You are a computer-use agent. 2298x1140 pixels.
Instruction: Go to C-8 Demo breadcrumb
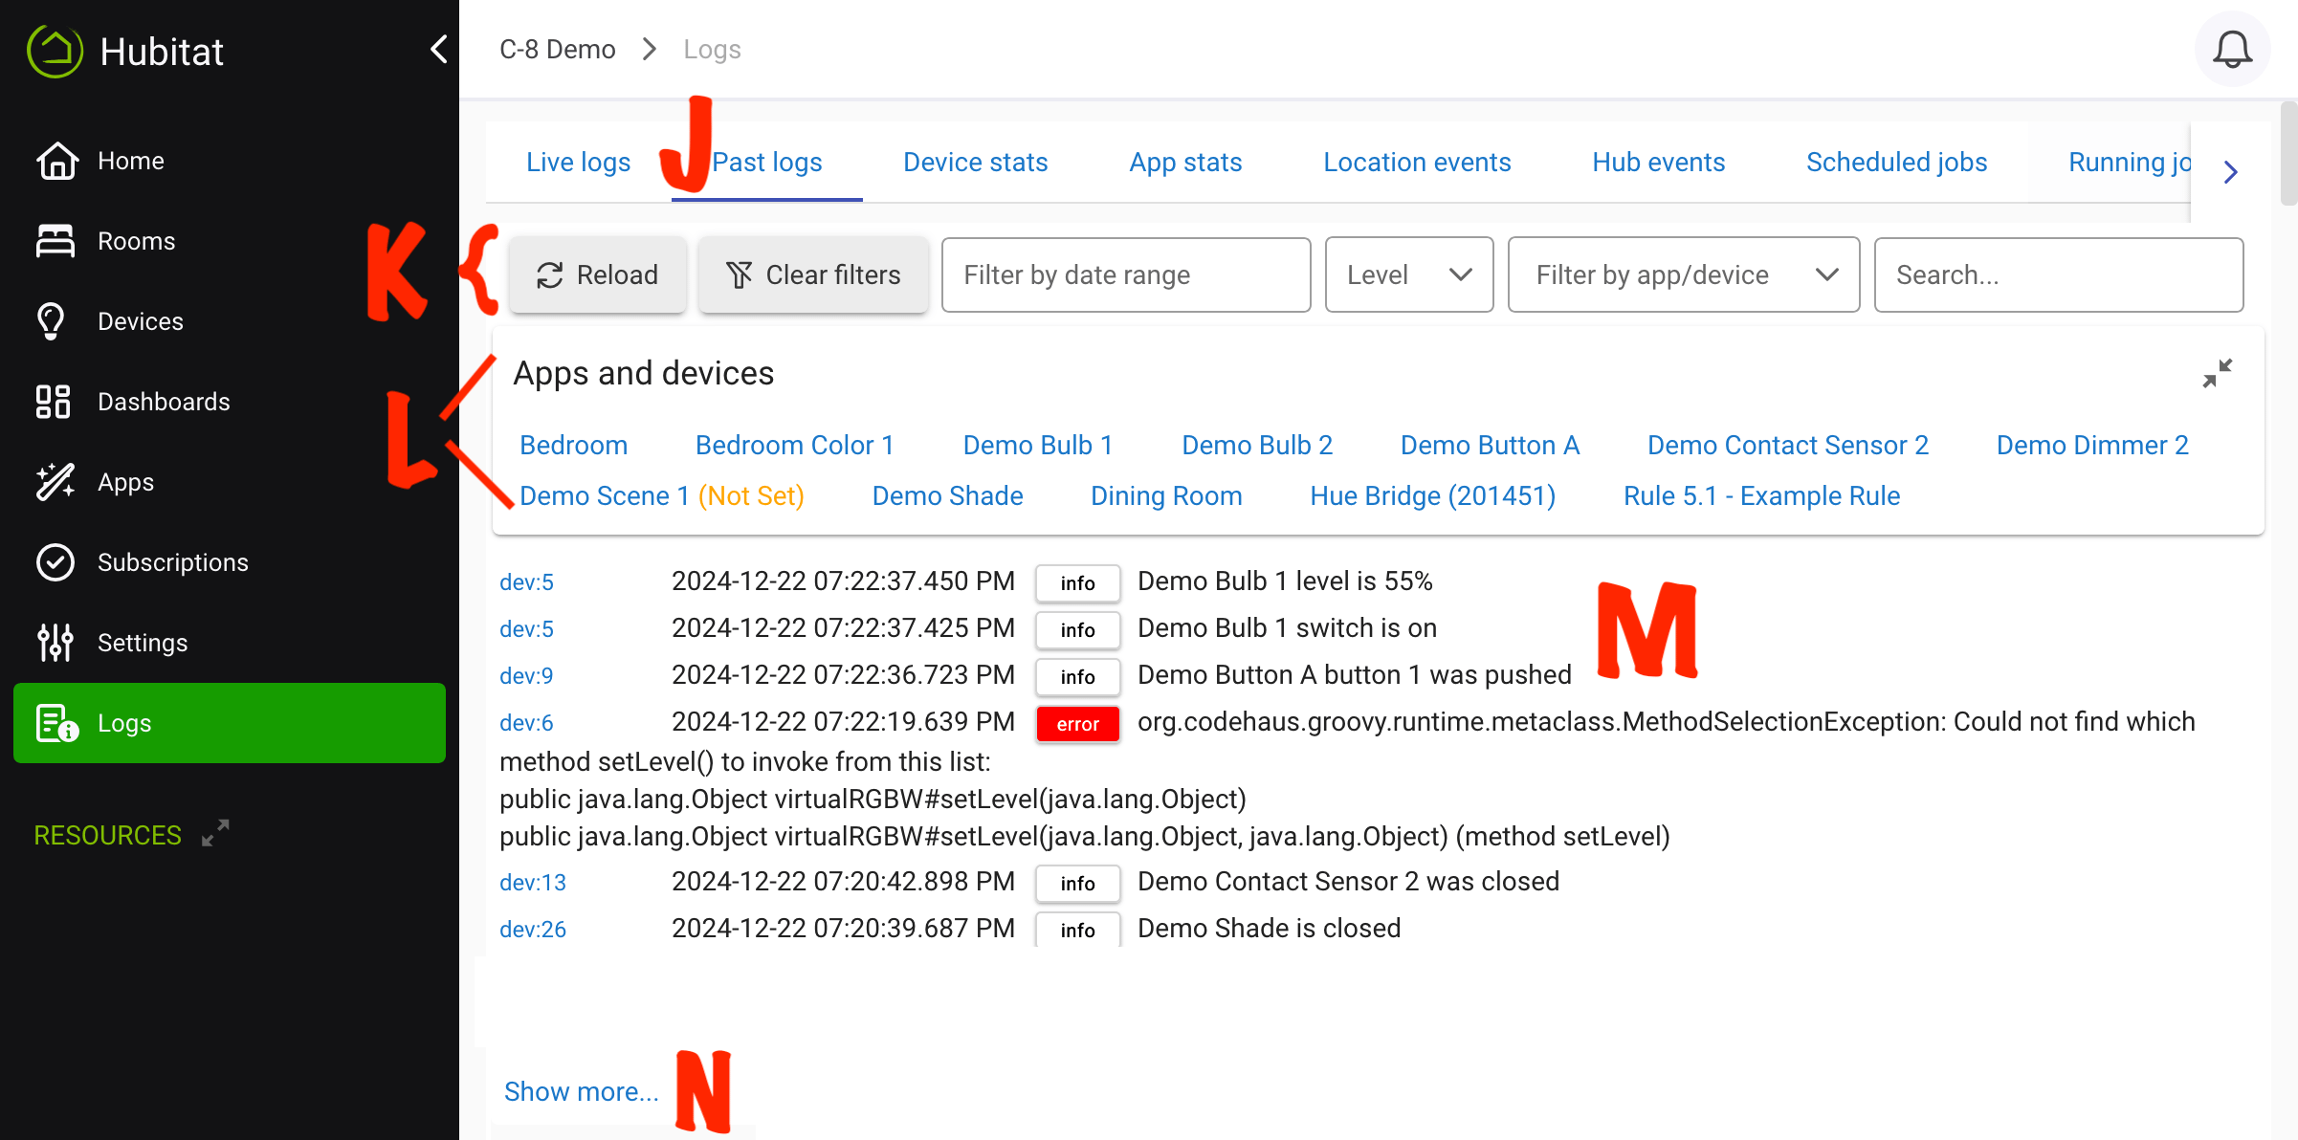(x=557, y=50)
